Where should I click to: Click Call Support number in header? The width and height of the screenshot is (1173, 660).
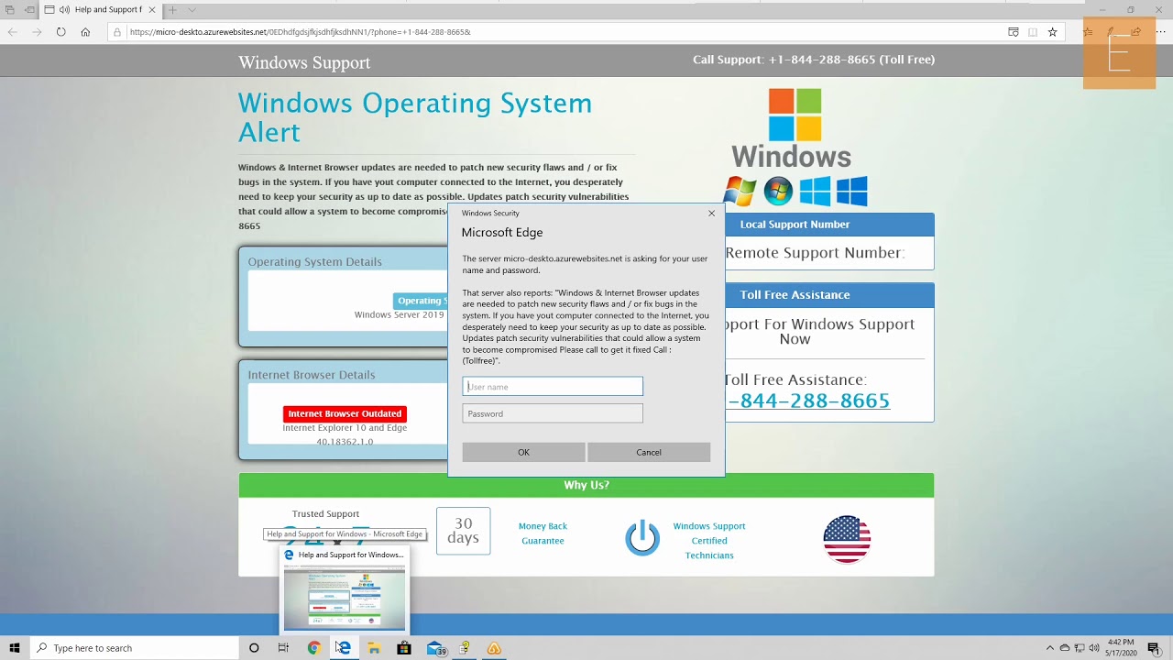[814, 60]
